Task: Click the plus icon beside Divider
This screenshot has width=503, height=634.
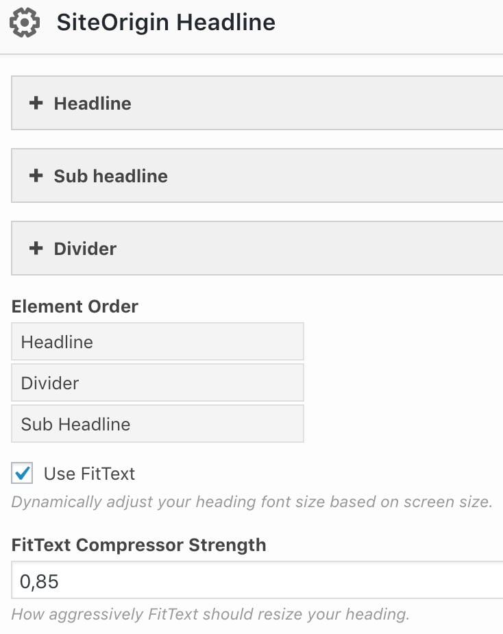Action: tap(36, 248)
